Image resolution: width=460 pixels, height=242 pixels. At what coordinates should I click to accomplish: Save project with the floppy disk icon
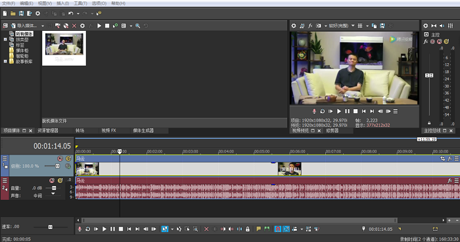click(x=21, y=13)
